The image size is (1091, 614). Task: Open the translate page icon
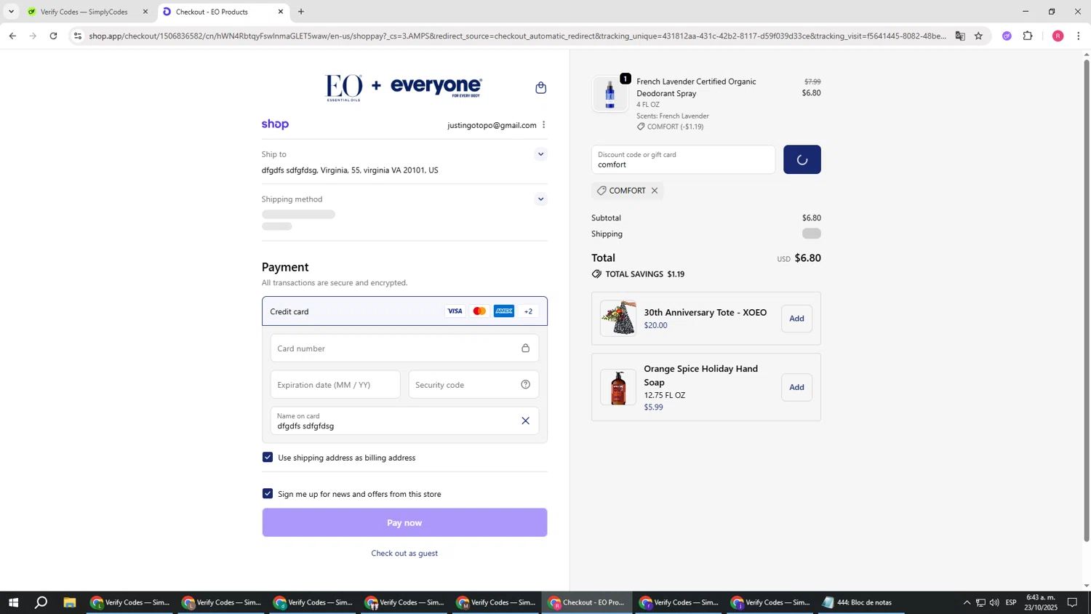point(960,36)
